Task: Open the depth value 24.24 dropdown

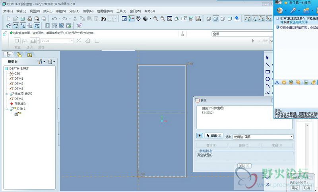Action: [72, 41]
